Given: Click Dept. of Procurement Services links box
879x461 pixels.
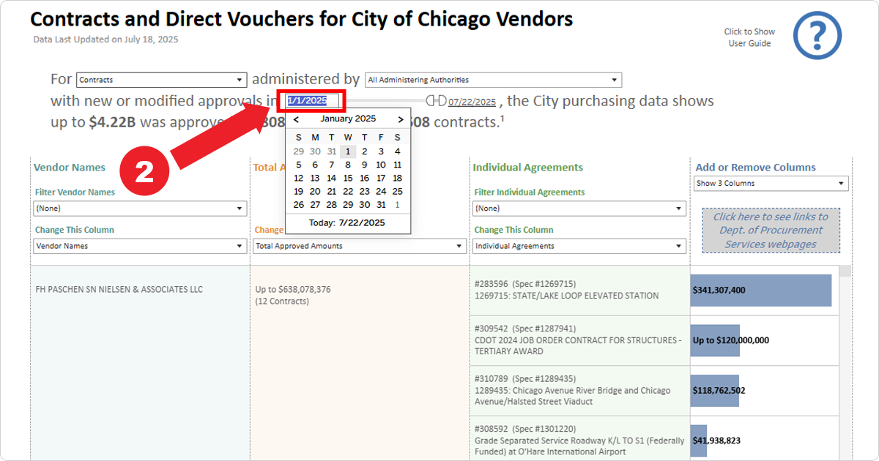Looking at the screenshot, I should point(771,230).
